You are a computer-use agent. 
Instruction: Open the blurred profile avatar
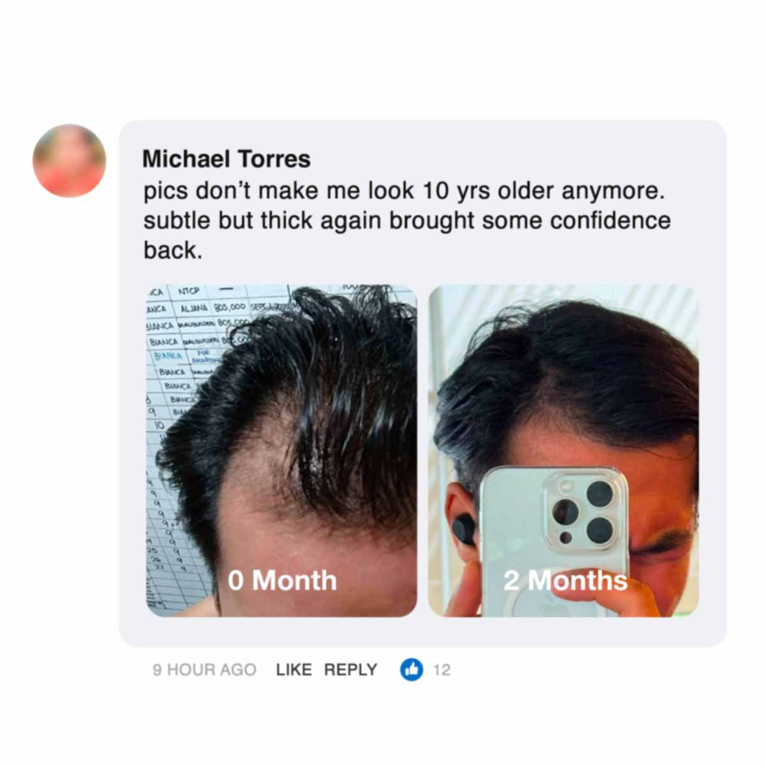[69, 160]
